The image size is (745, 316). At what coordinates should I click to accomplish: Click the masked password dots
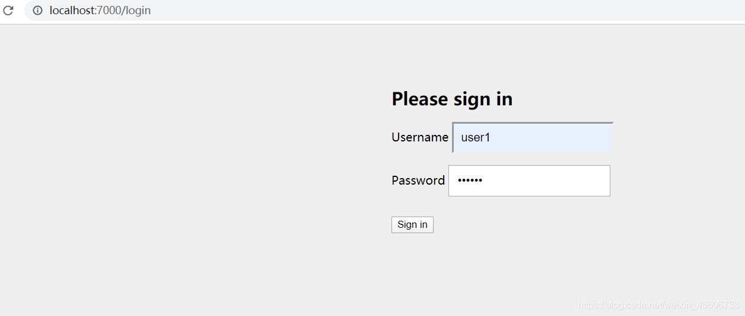(472, 180)
